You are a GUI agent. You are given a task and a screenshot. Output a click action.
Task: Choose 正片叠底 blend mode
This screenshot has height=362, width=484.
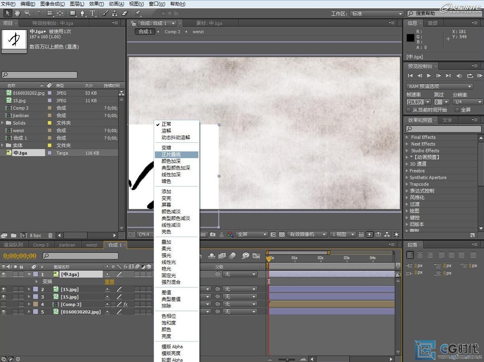[177, 155]
